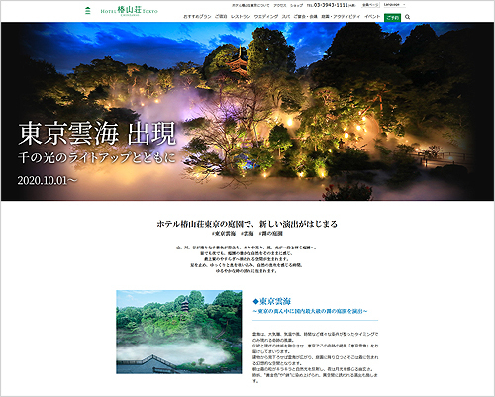Viewport: 495px width, 397px height.
Task: Click the 会員ページ button
Action: point(370,5)
